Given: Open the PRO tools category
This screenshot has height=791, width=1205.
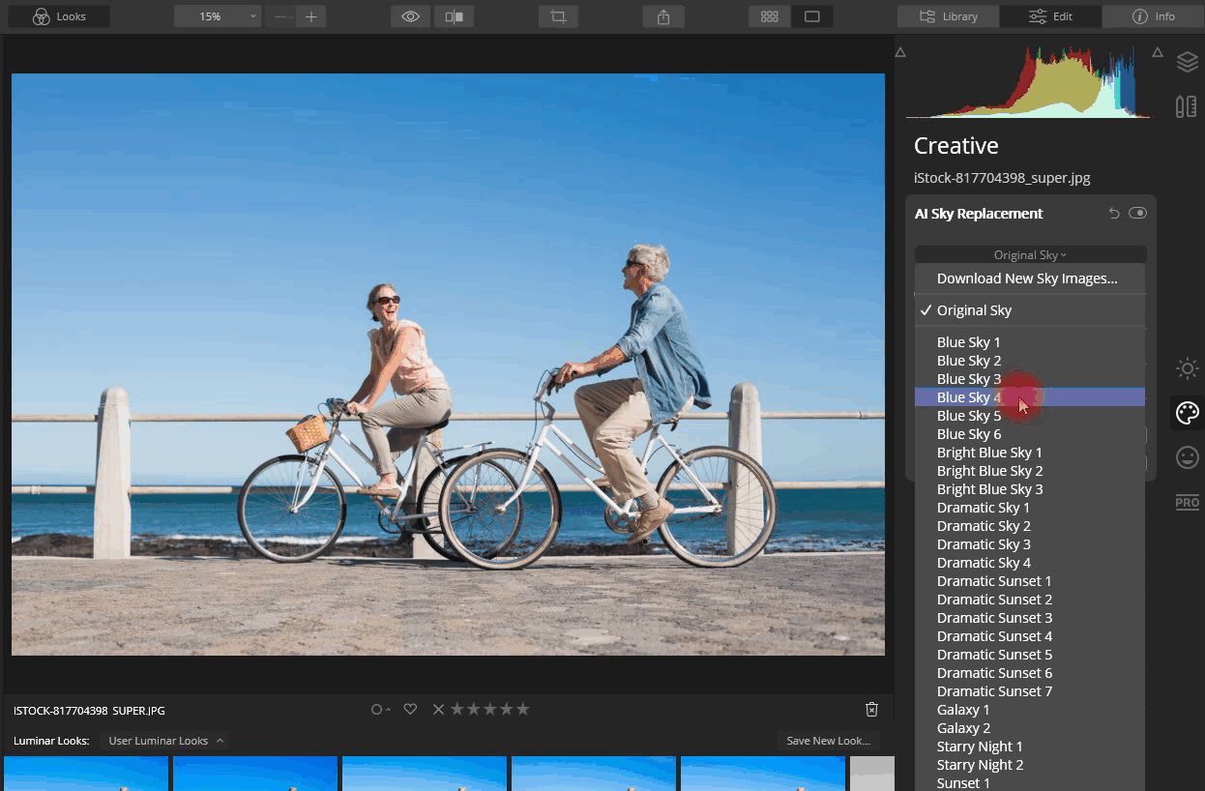Looking at the screenshot, I should (1187, 502).
